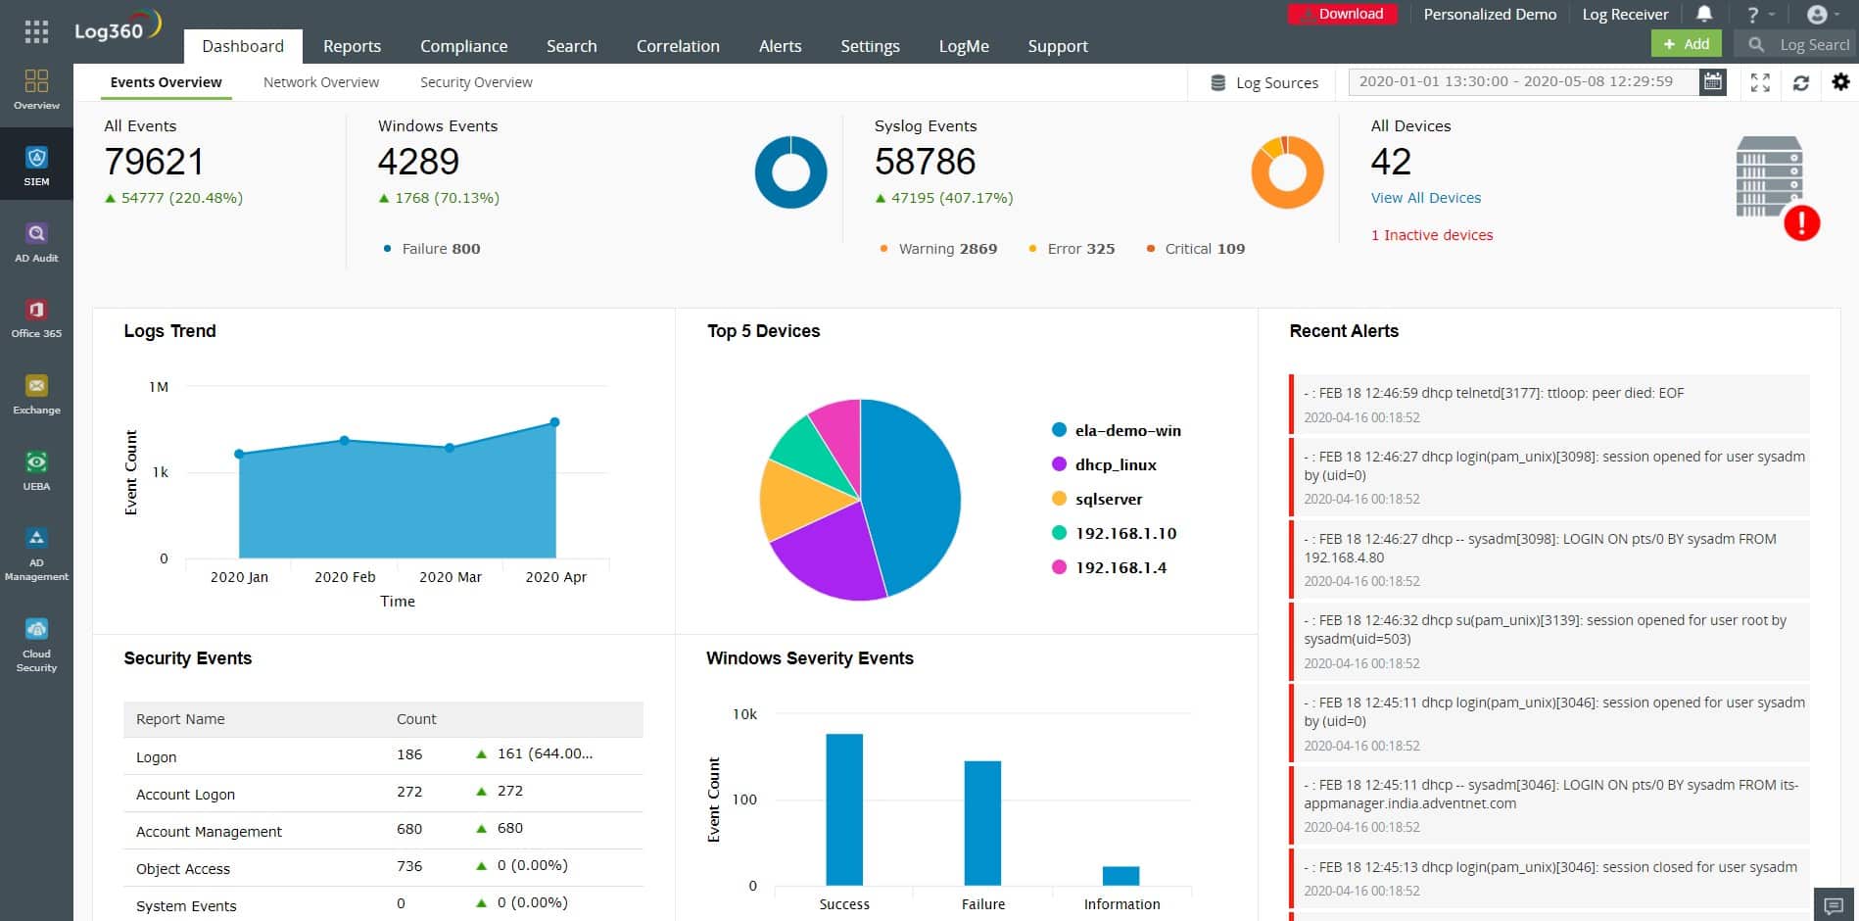Open the LogMe tab

pyautogui.click(x=964, y=46)
